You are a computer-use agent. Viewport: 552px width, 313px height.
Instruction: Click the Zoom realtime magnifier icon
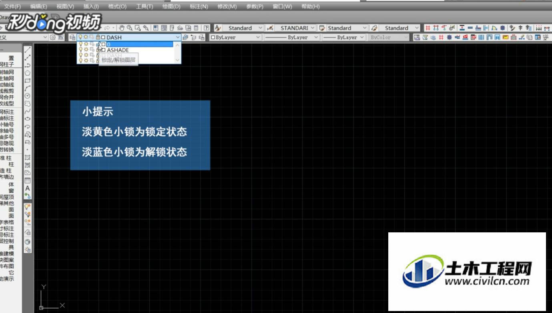130,28
